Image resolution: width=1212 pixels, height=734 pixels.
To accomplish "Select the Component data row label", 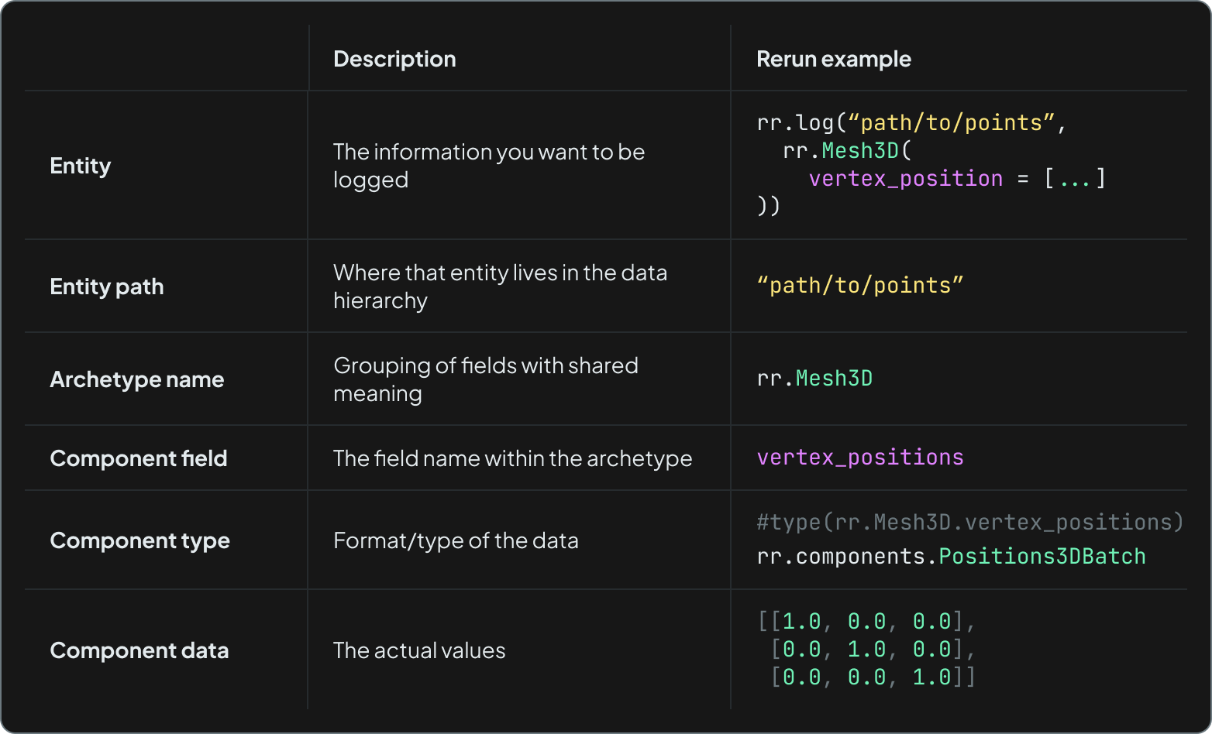I will click(x=139, y=650).
